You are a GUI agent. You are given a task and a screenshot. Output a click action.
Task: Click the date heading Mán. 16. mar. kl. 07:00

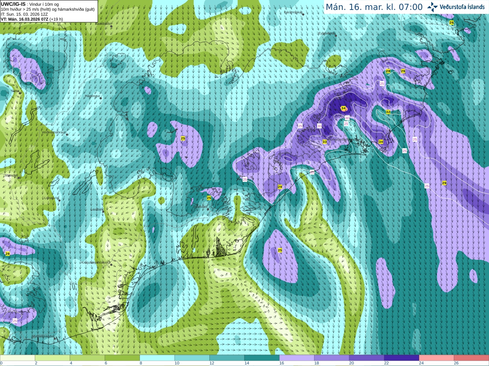374,7
